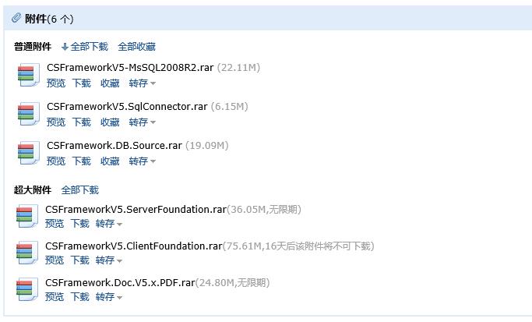Click the CSFramework.DB.Source.rar archive icon
The width and height of the screenshot is (532, 322).
28,153
